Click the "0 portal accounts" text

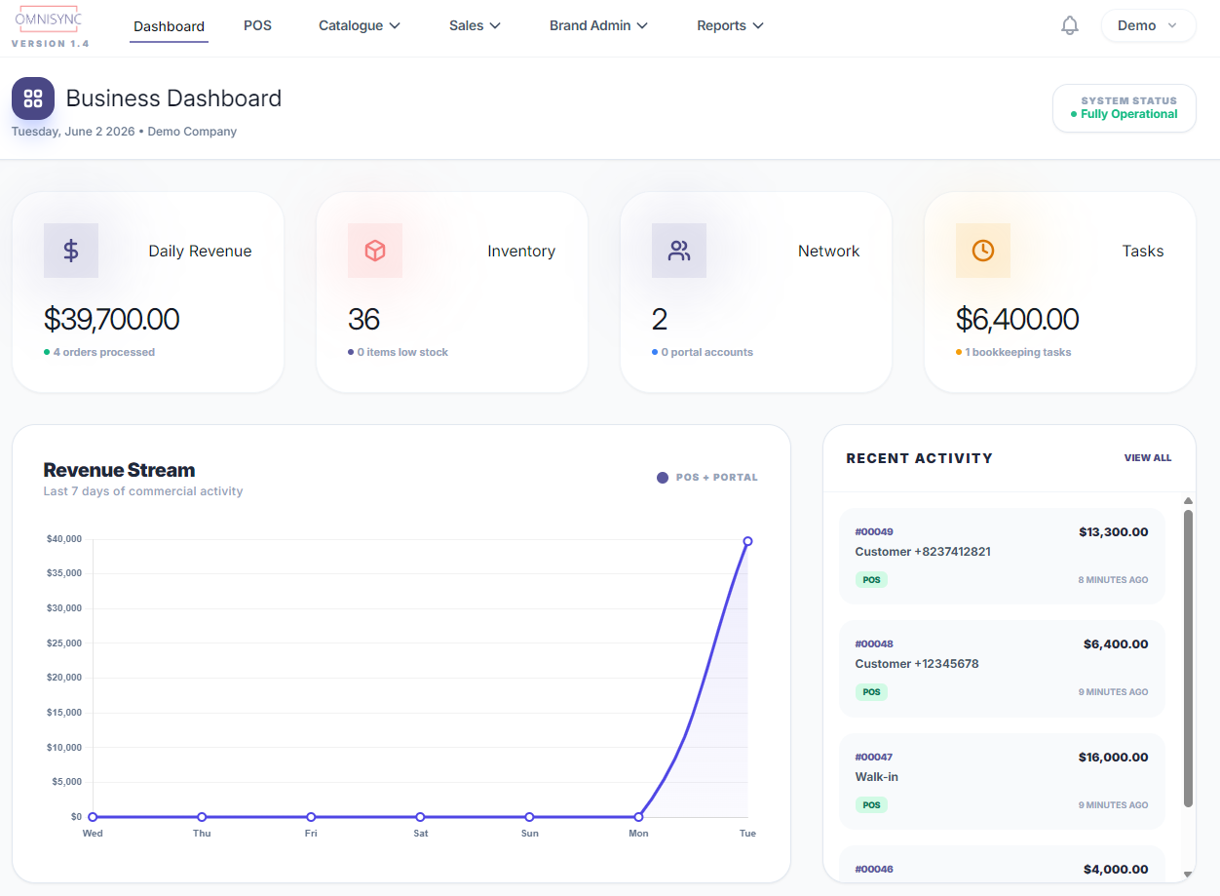click(707, 352)
